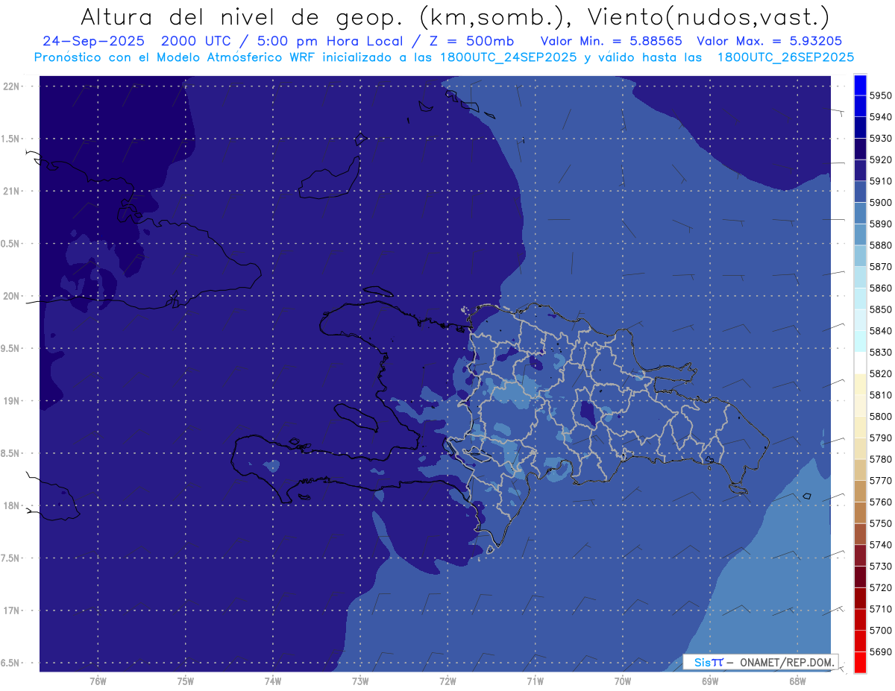The image size is (895, 691).
Task: Click the brightest blue swatch above 5950
Action: coord(860,85)
